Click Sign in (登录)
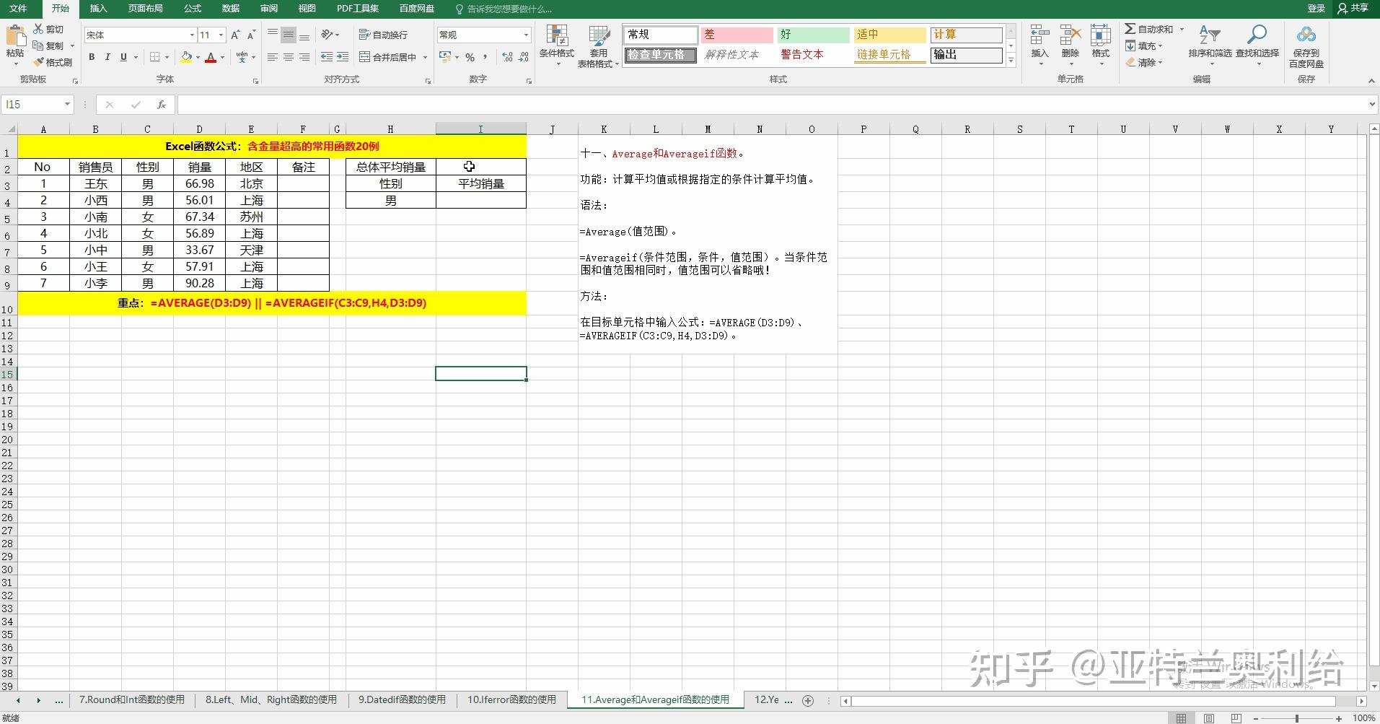Screen dimensions: 1380x724 click(x=1317, y=9)
